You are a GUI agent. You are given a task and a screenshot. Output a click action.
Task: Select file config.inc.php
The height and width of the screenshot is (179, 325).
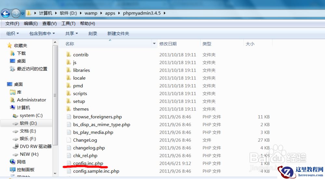(88, 163)
